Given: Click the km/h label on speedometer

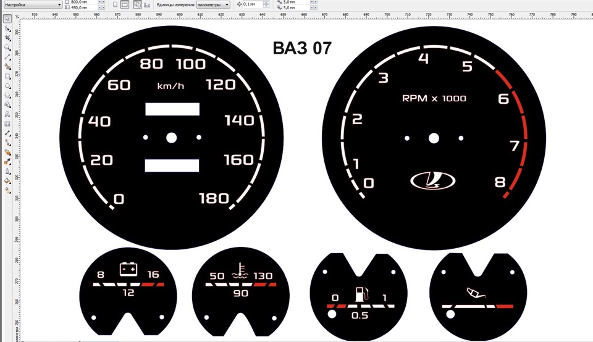Looking at the screenshot, I should [x=170, y=86].
